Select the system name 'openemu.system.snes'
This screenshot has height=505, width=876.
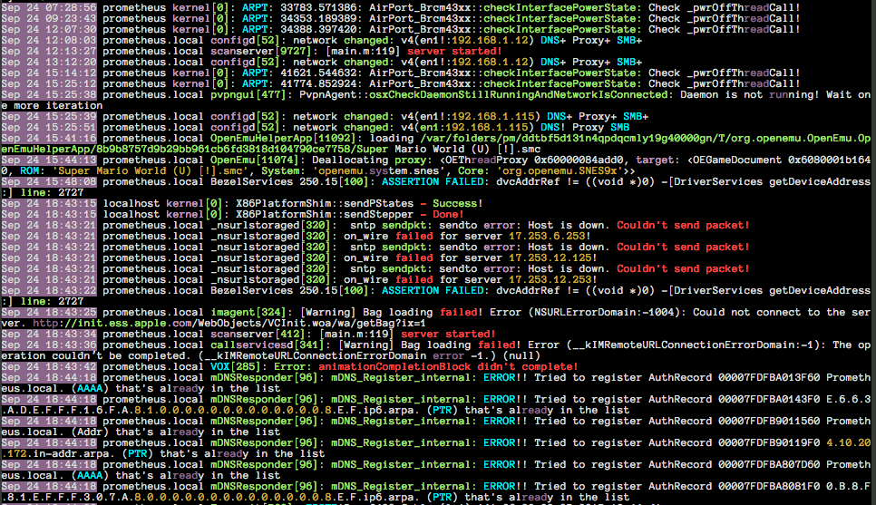tap(378, 171)
